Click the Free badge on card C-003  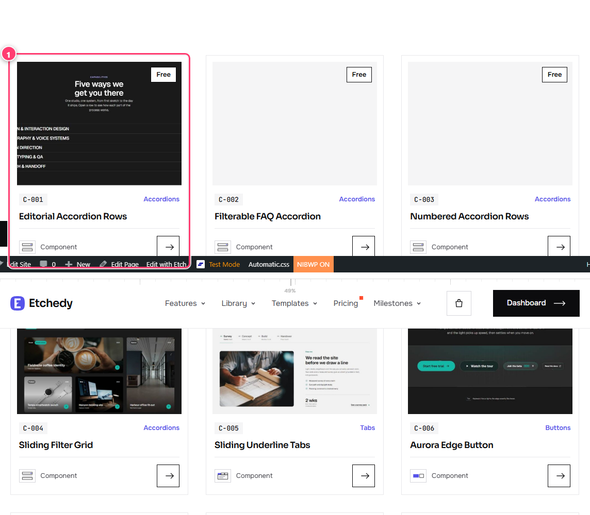554,74
